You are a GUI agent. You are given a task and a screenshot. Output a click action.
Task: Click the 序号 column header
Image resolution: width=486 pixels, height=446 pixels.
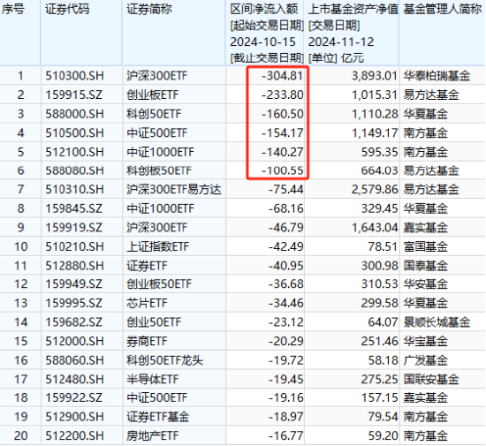pos(12,10)
